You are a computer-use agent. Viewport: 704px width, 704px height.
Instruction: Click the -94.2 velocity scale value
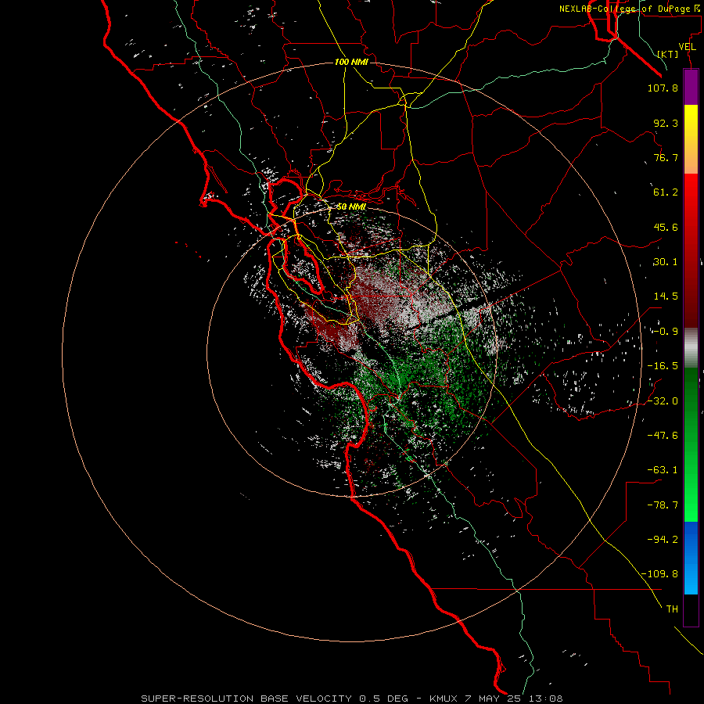(663, 539)
